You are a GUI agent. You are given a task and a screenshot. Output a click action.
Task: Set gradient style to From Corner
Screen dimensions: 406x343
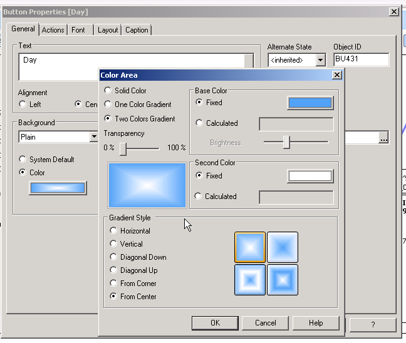click(x=133, y=284)
